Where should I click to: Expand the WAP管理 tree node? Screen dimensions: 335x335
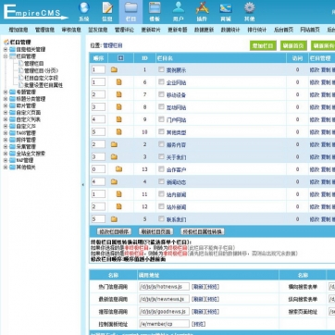click(x=6, y=160)
